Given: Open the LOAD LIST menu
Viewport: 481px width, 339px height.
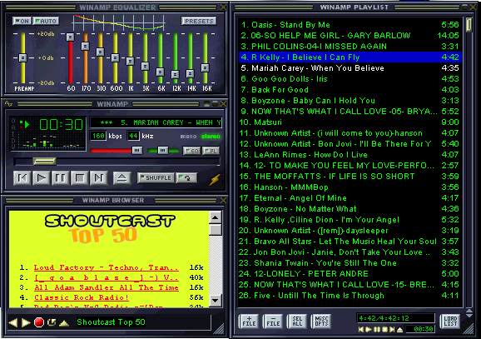Looking at the screenshot, I should pos(450,322).
